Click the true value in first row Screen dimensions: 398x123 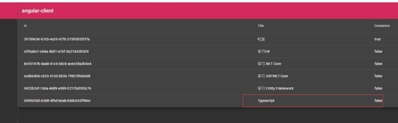(377, 39)
